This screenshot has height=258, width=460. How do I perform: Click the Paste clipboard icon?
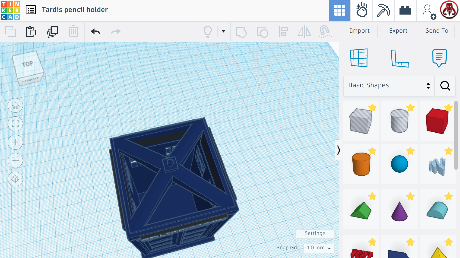coord(31,32)
